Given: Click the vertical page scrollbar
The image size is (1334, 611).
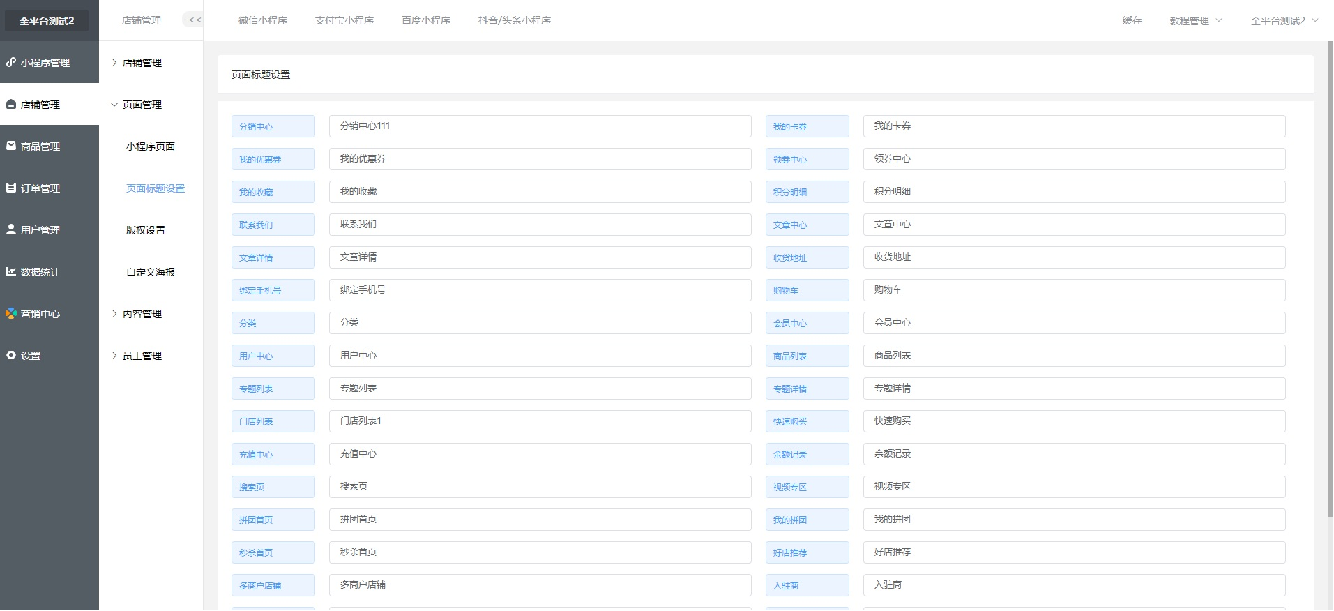Looking at the screenshot, I should 1331,279.
